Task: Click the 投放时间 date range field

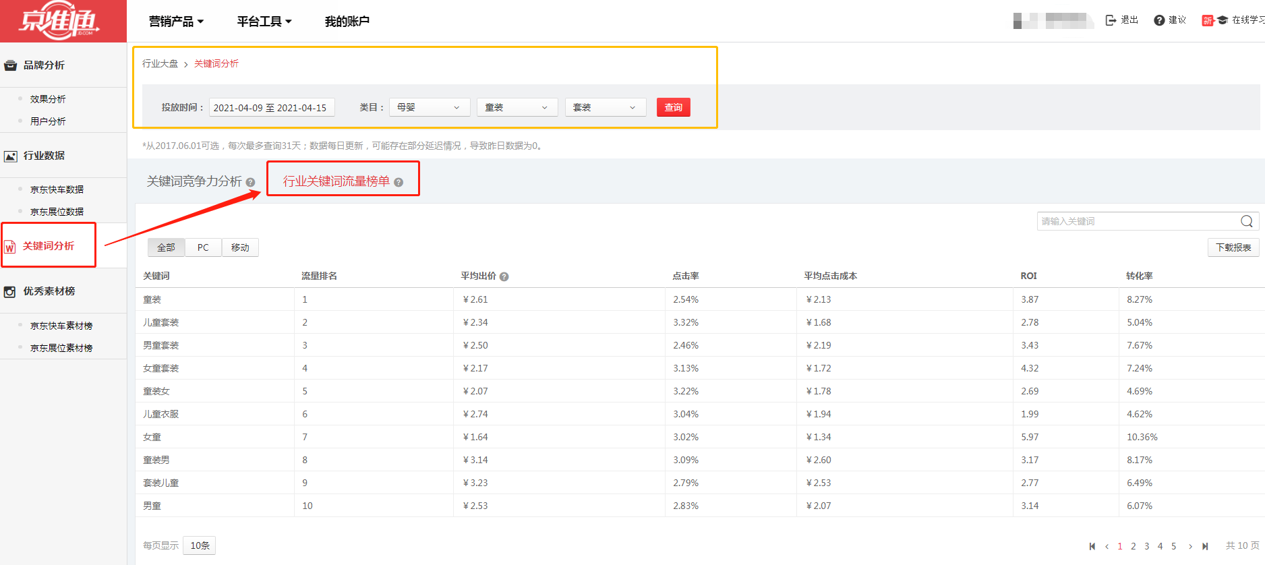Action: pyautogui.click(x=271, y=107)
